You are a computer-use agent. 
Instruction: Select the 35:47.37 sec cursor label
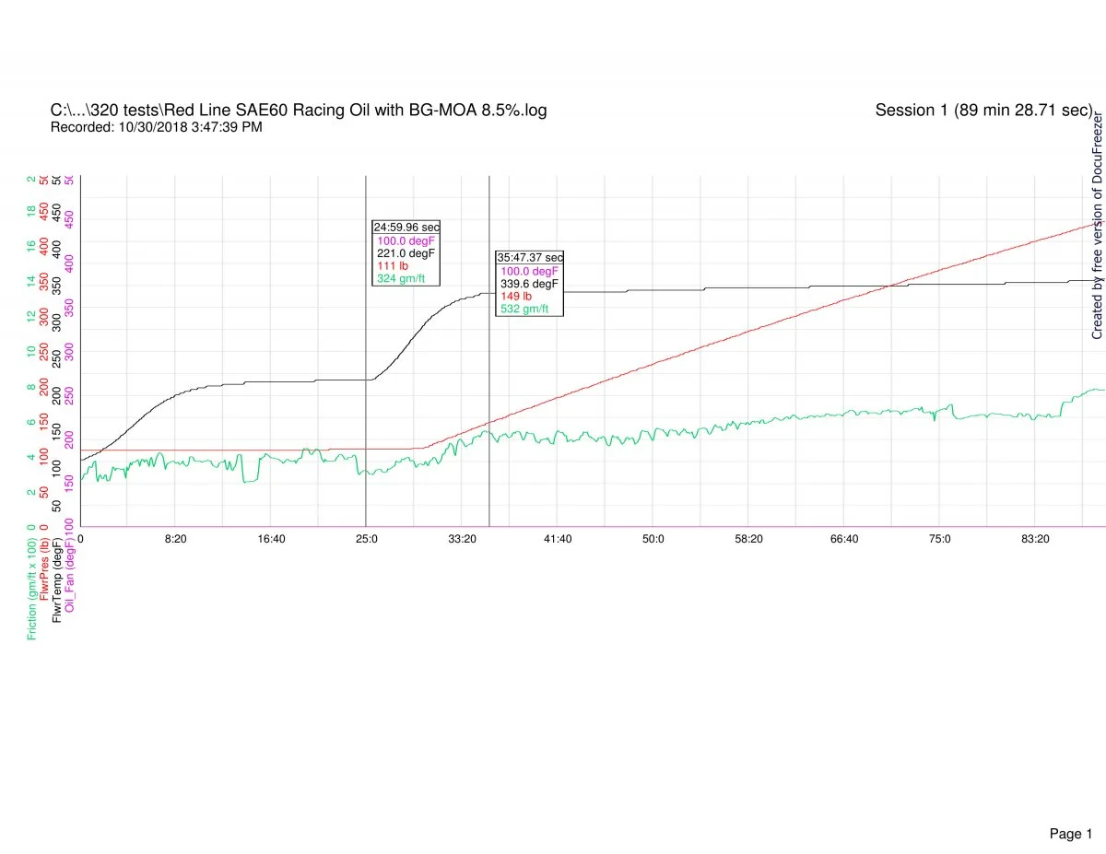pos(530,258)
